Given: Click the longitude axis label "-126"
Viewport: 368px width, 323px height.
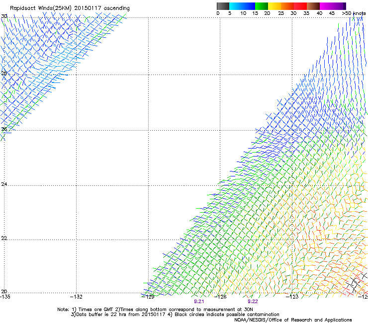Looking at the screenshot, I should point(220,297).
